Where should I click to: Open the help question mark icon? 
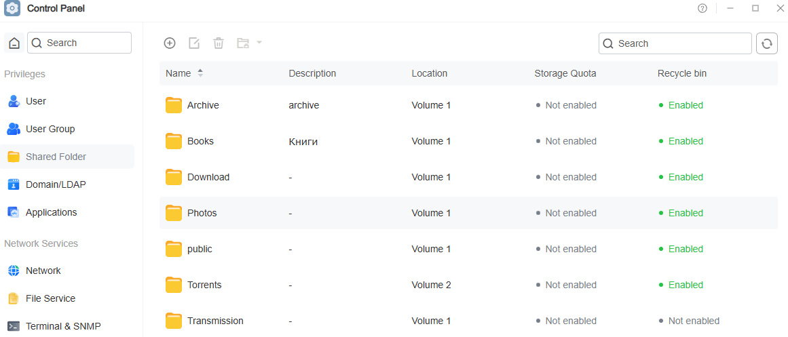[702, 8]
